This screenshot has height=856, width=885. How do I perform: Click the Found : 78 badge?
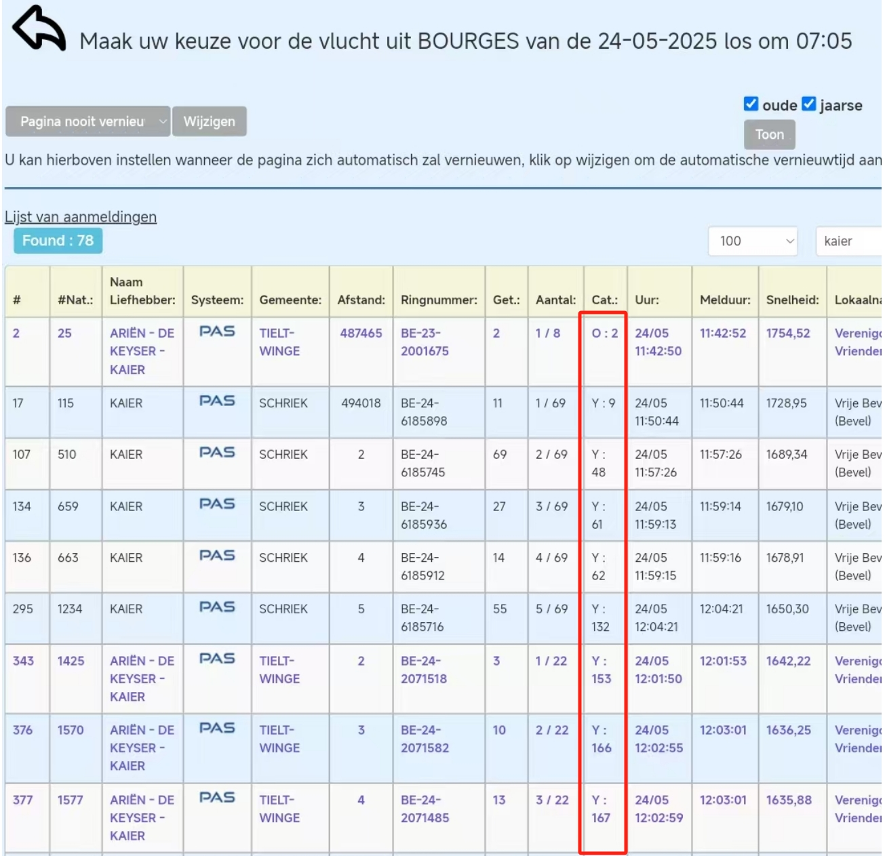(x=58, y=241)
